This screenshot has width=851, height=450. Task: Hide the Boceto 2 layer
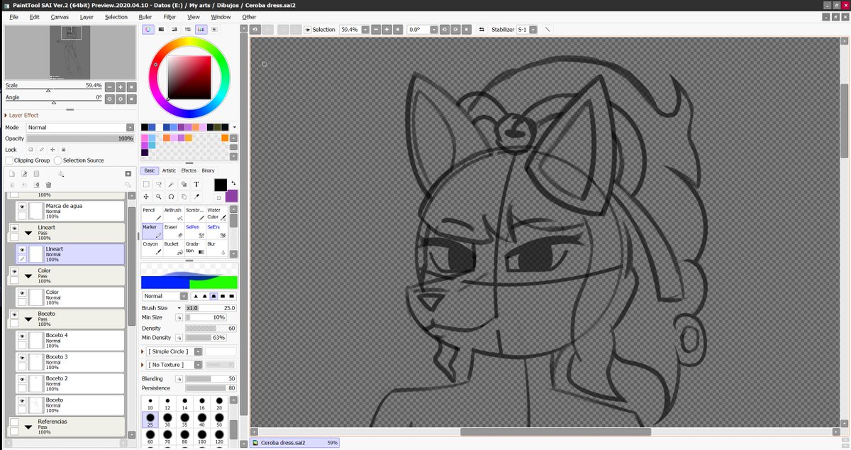tap(22, 379)
